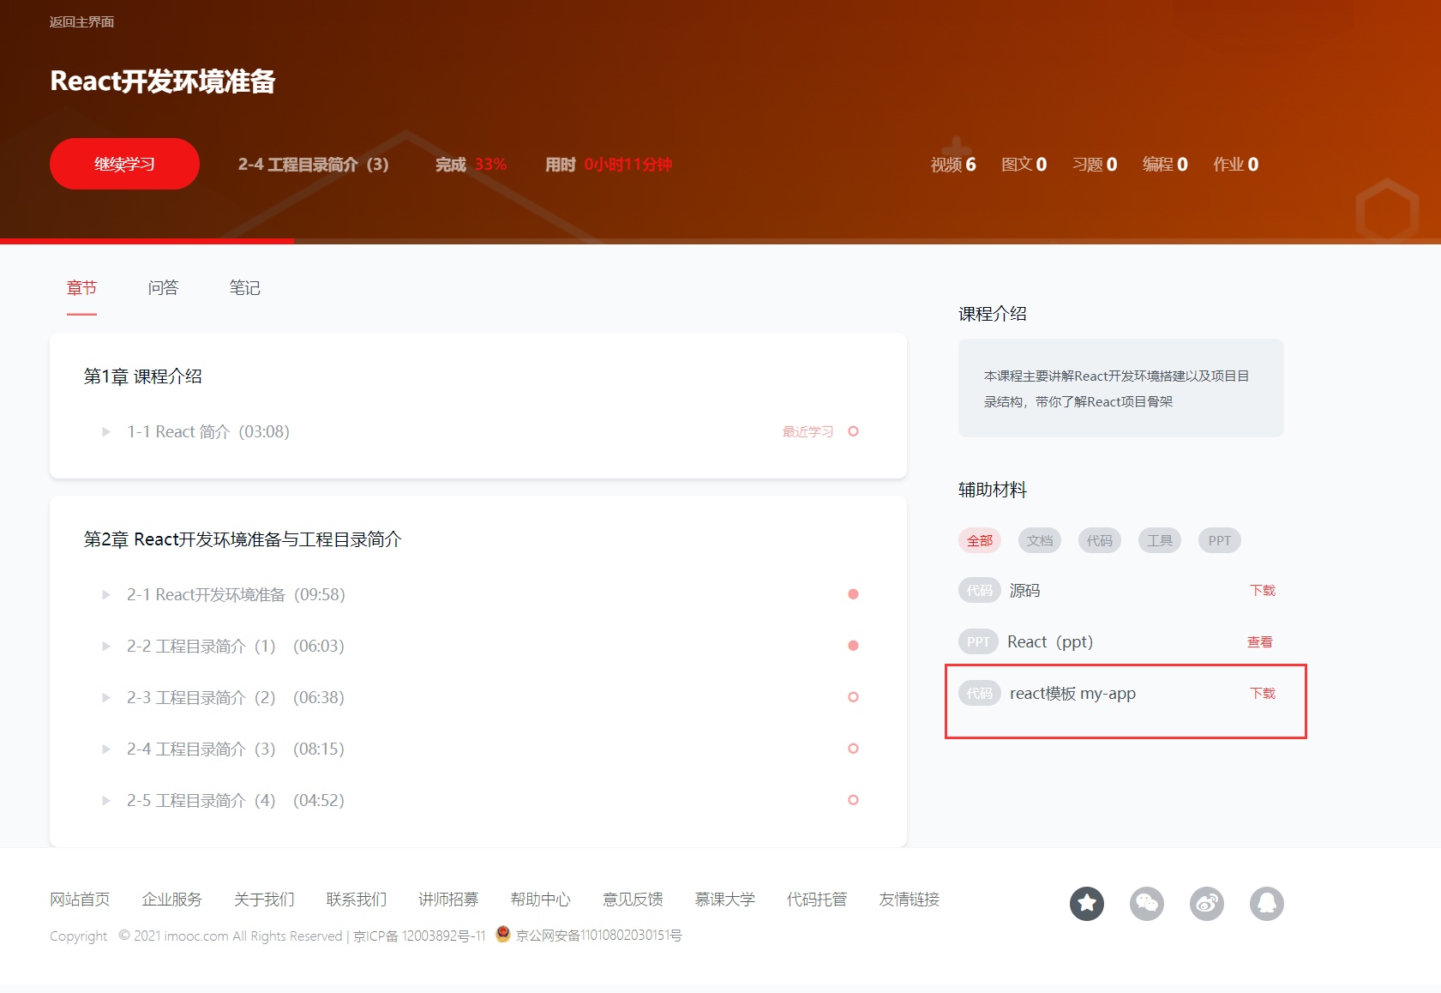This screenshot has height=993, width=1441.
Task: Click 京ICP备 12003892号-11 link
Action: (x=419, y=936)
